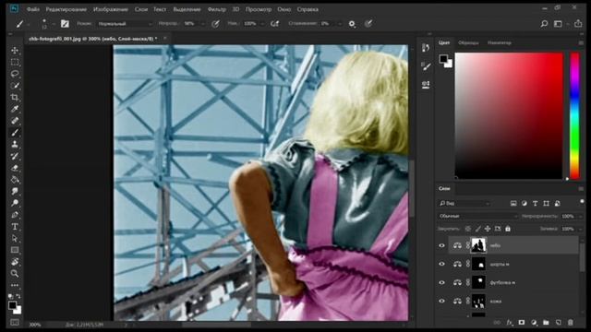Select the Eyedropper tool

[x=15, y=109]
